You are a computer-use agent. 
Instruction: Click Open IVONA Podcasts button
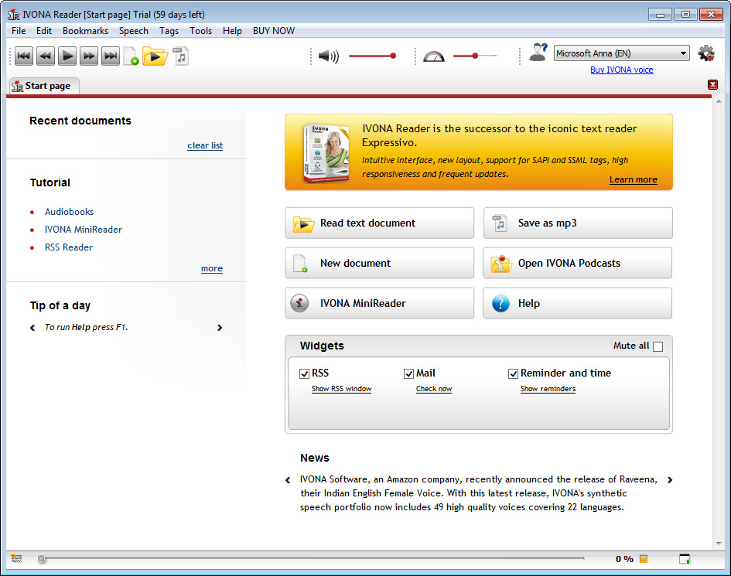click(x=578, y=264)
